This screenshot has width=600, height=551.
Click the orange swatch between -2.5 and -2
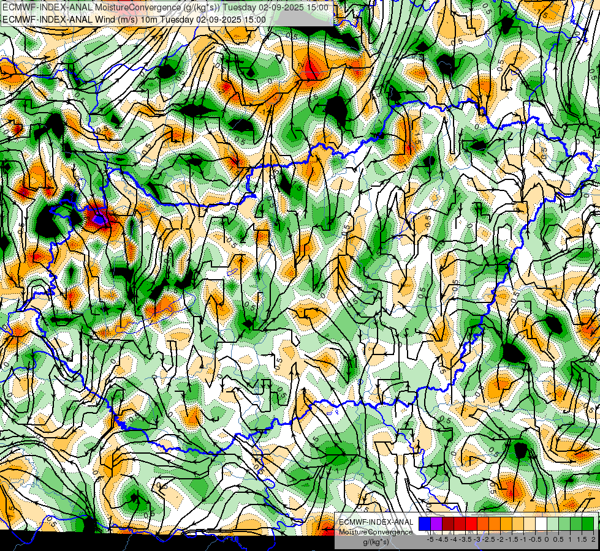point(495,524)
